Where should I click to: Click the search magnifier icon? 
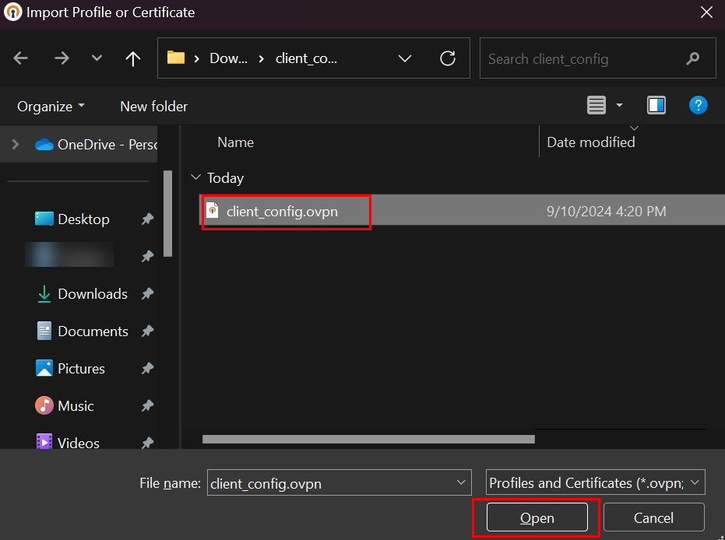click(692, 59)
